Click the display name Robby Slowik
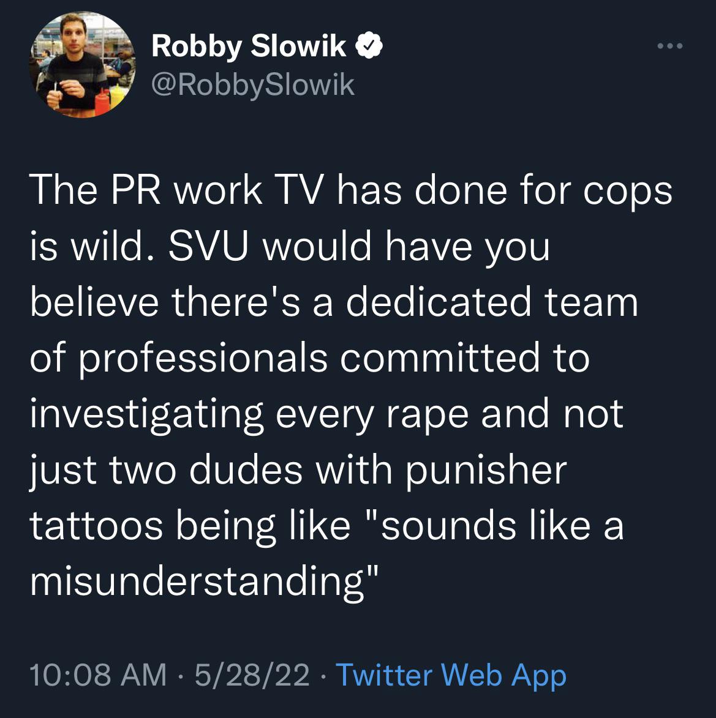This screenshot has width=716, height=718. [x=249, y=47]
